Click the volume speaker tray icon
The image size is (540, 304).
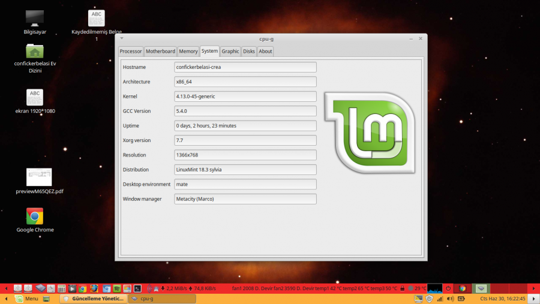[x=450, y=299]
